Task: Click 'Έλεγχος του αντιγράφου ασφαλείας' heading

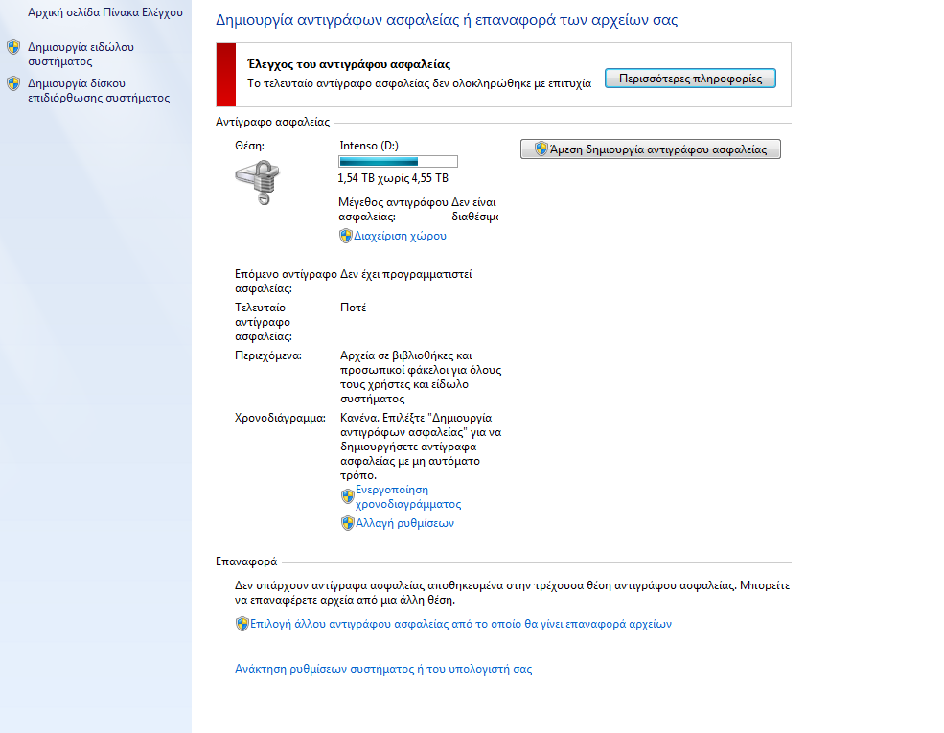Action: point(349,64)
